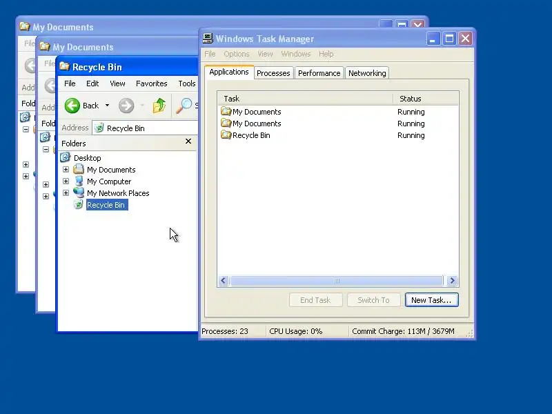Sort by the Status column header
Viewport: 552px width, 414px height.
(x=426, y=99)
